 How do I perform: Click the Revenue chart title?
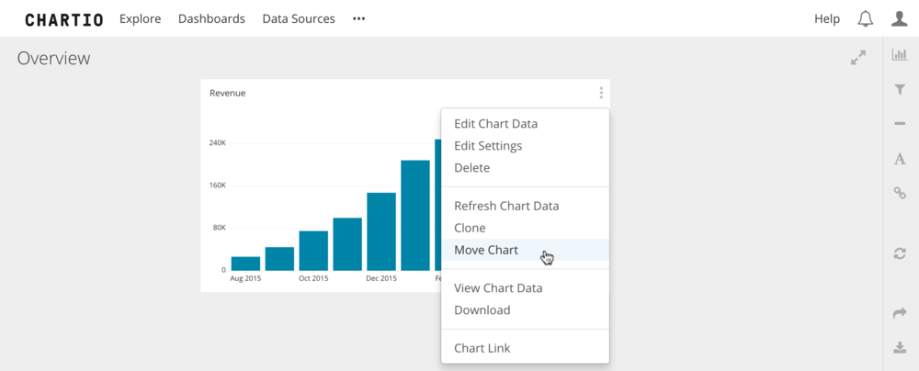point(227,93)
